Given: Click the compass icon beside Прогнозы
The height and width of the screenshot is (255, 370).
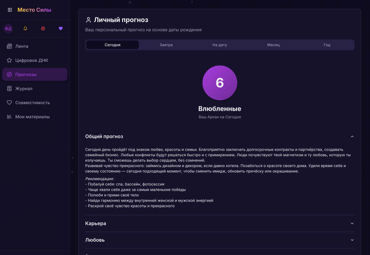Looking at the screenshot, I should pos(9,74).
